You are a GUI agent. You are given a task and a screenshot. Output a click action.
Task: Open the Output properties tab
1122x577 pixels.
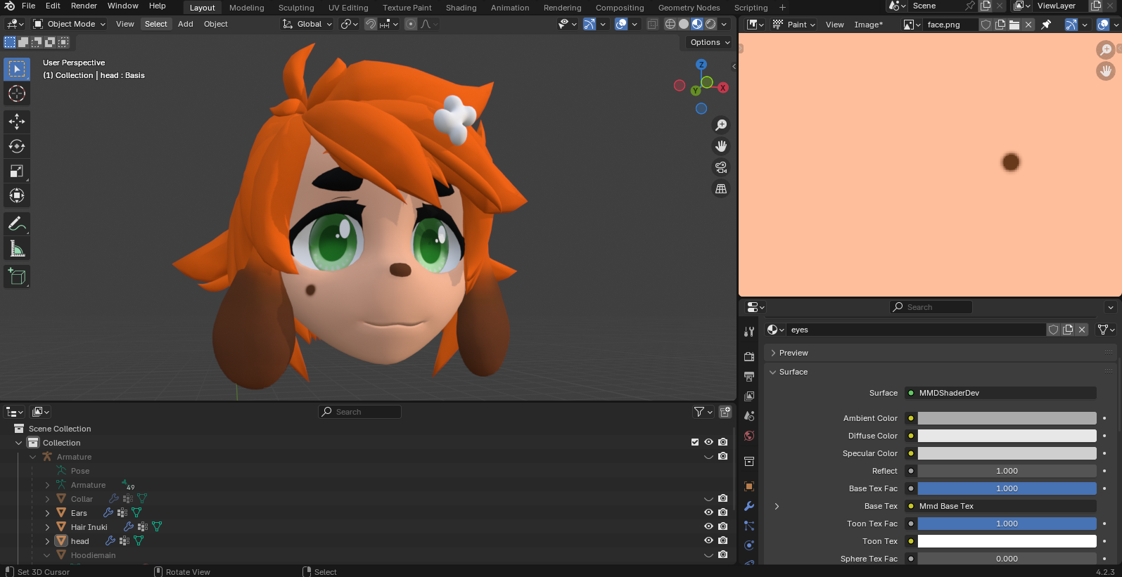click(x=749, y=377)
